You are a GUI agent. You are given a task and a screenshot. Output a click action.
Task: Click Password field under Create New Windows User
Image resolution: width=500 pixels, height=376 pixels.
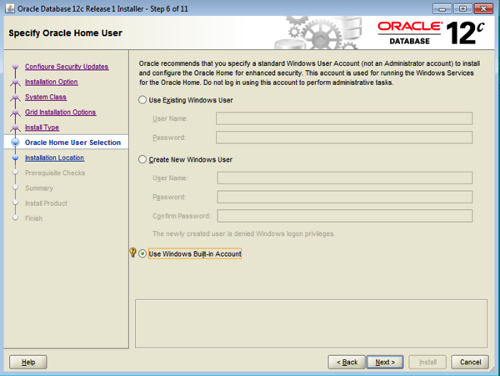(345, 197)
